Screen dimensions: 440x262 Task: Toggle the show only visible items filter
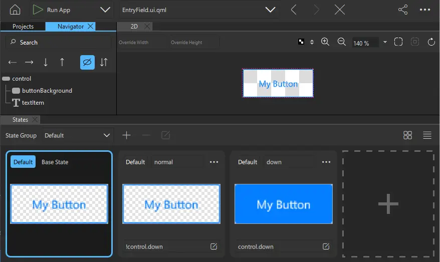(x=87, y=62)
